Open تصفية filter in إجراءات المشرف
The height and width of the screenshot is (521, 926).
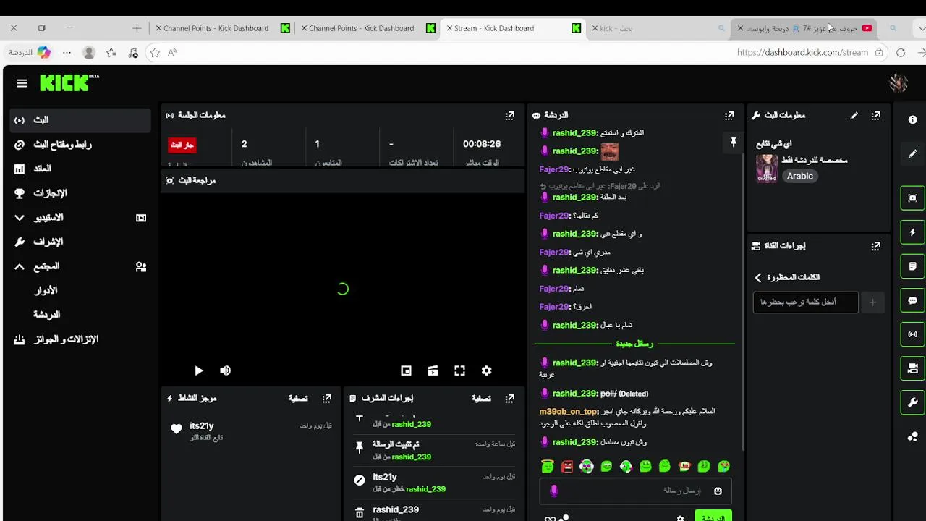[482, 398]
